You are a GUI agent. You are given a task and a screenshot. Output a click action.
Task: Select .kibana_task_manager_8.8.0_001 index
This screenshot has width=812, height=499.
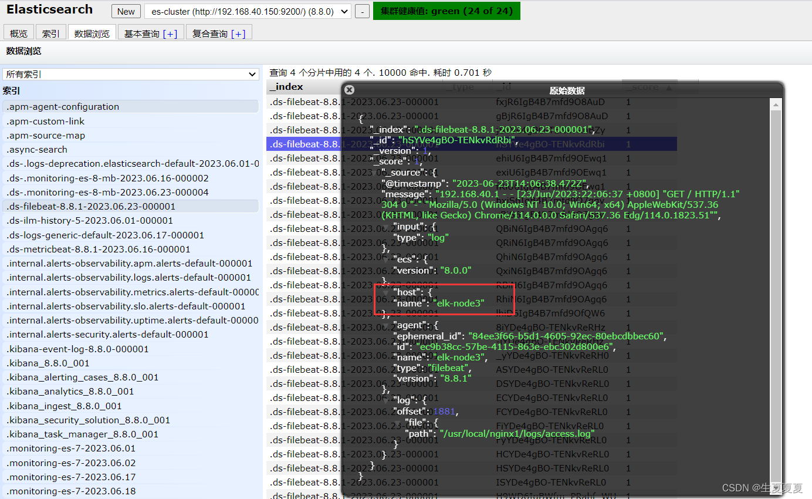point(130,434)
